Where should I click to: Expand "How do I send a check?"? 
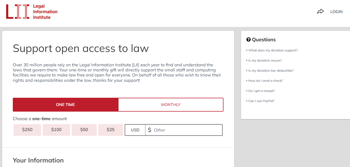pos(264,81)
